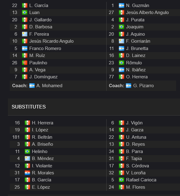This screenshot has width=180, height=196.
Task: Click the Argentina flag beside coach G. Pizarro
Action: (129, 86)
